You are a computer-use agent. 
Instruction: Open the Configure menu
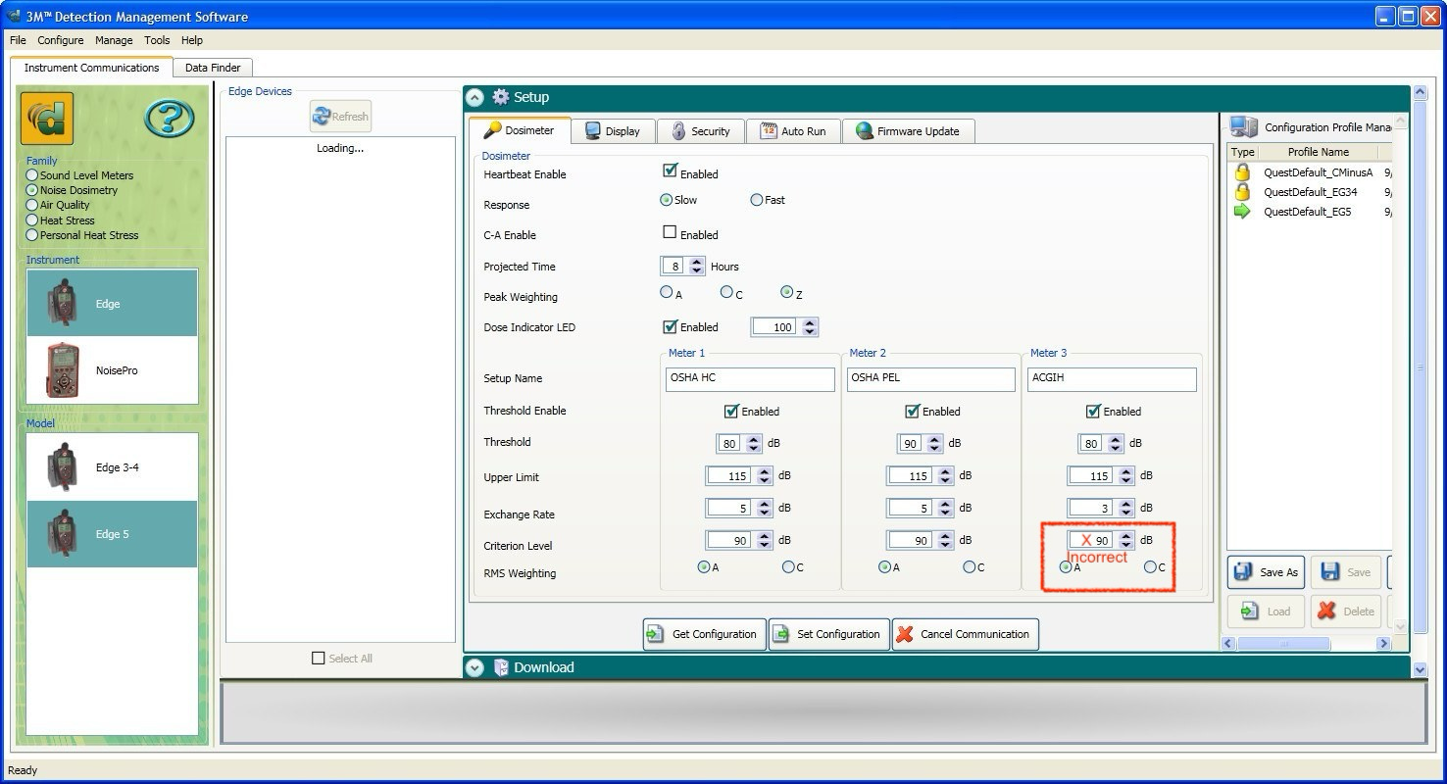point(61,40)
